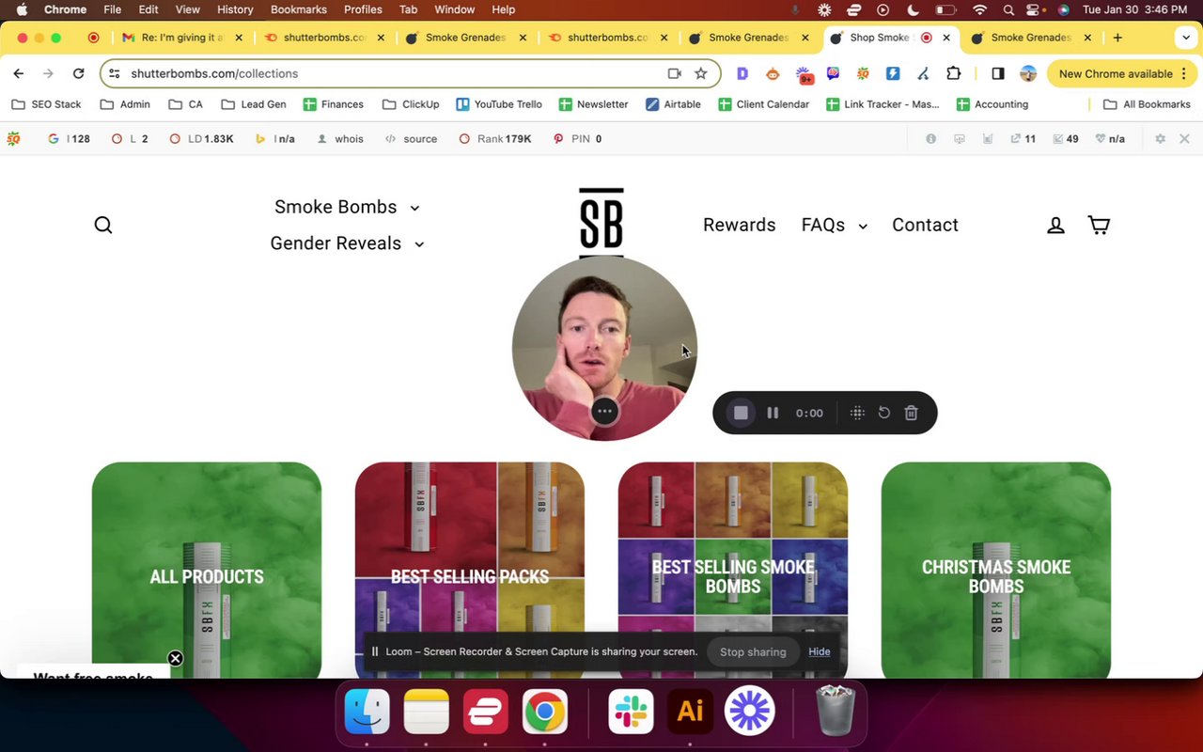The width and height of the screenshot is (1203, 752).
Task: Go back to the previous page
Action: coord(19,73)
